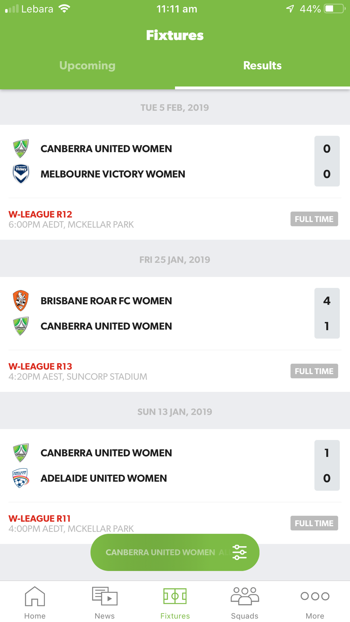Tap the Squads people icon
The image size is (350, 622).
pos(245,596)
